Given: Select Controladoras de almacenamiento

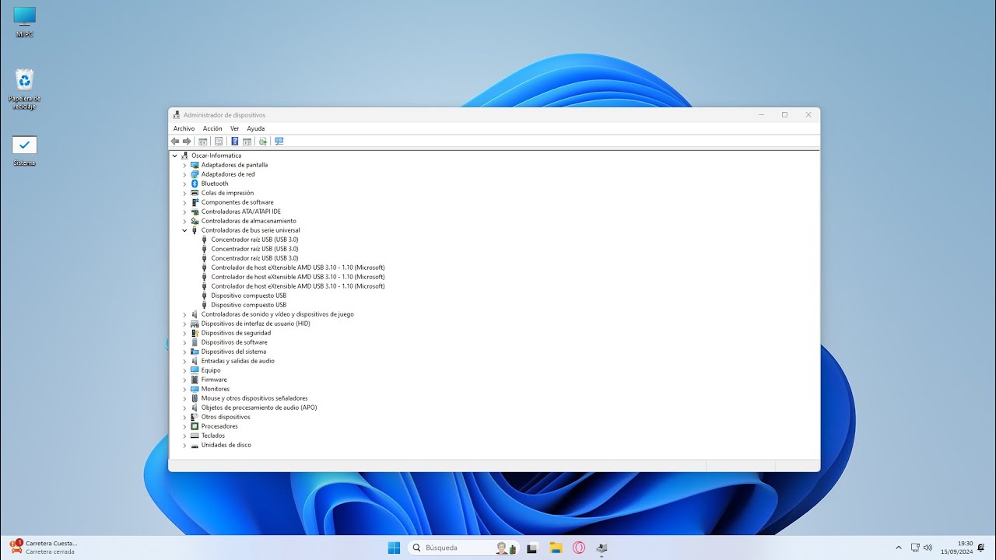Looking at the screenshot, I should pos(248,221).
